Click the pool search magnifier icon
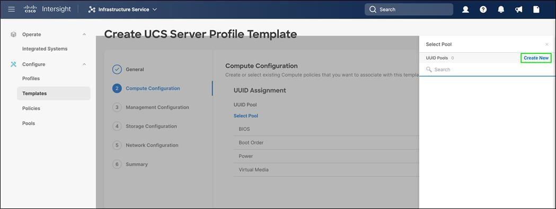This screenshot has width=556, height=209. pos(429,70)
